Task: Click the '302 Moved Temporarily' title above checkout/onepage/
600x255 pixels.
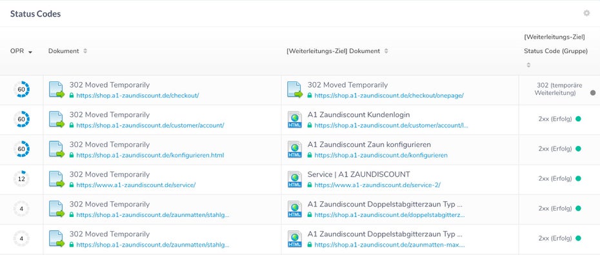Action: (348, 85)
